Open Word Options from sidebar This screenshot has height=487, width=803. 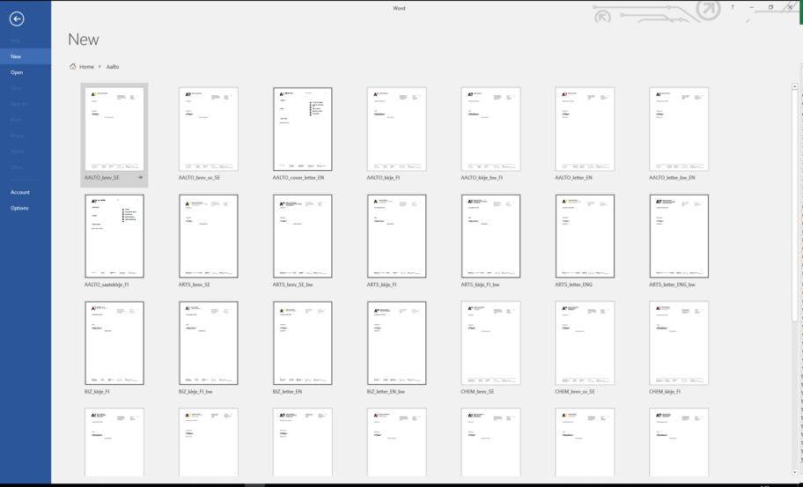coord(19,208)
